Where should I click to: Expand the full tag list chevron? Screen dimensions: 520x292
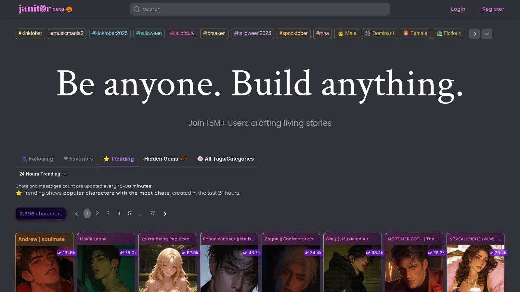(x=487, y=34)
